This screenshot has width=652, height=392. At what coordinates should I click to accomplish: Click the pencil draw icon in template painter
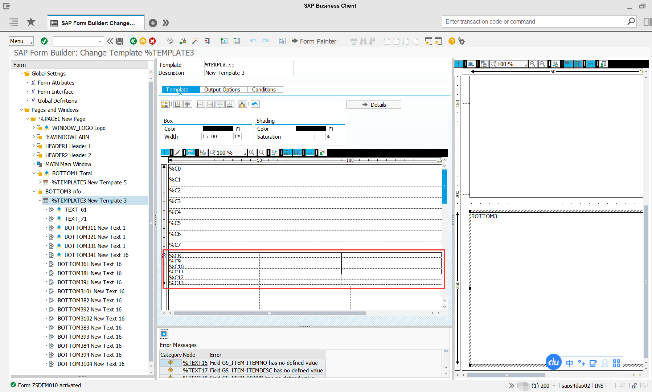point(178,152)
